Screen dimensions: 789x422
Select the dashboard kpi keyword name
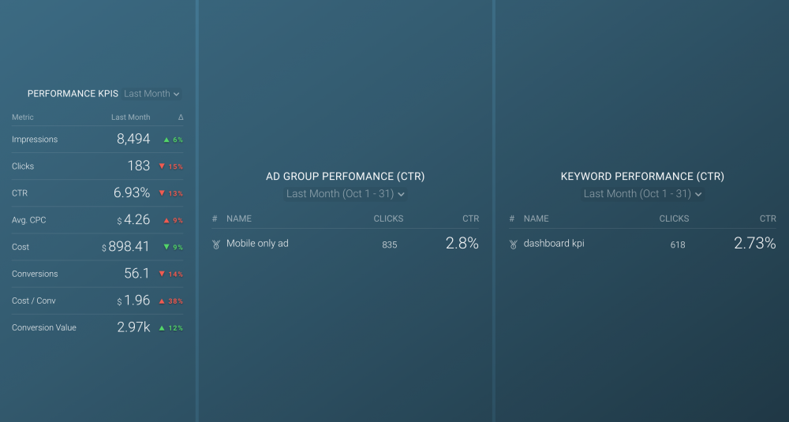point(554,244)
